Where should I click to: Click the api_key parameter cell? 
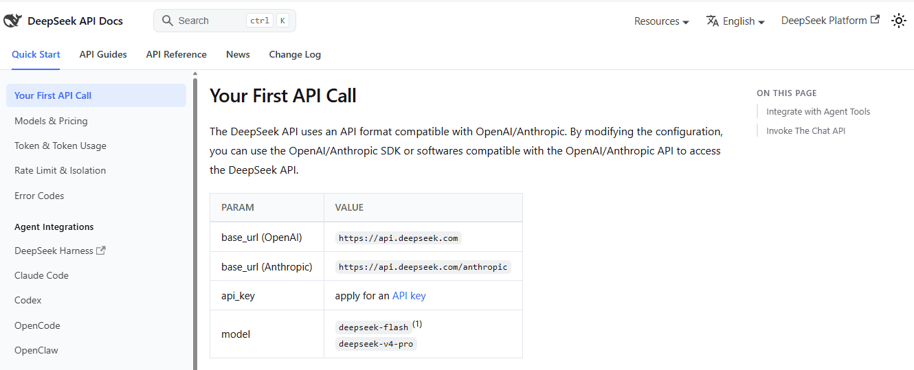267,295
